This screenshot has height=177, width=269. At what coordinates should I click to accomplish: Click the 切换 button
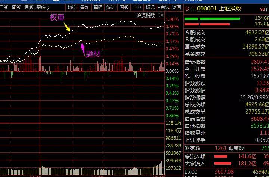pos(72,7)
